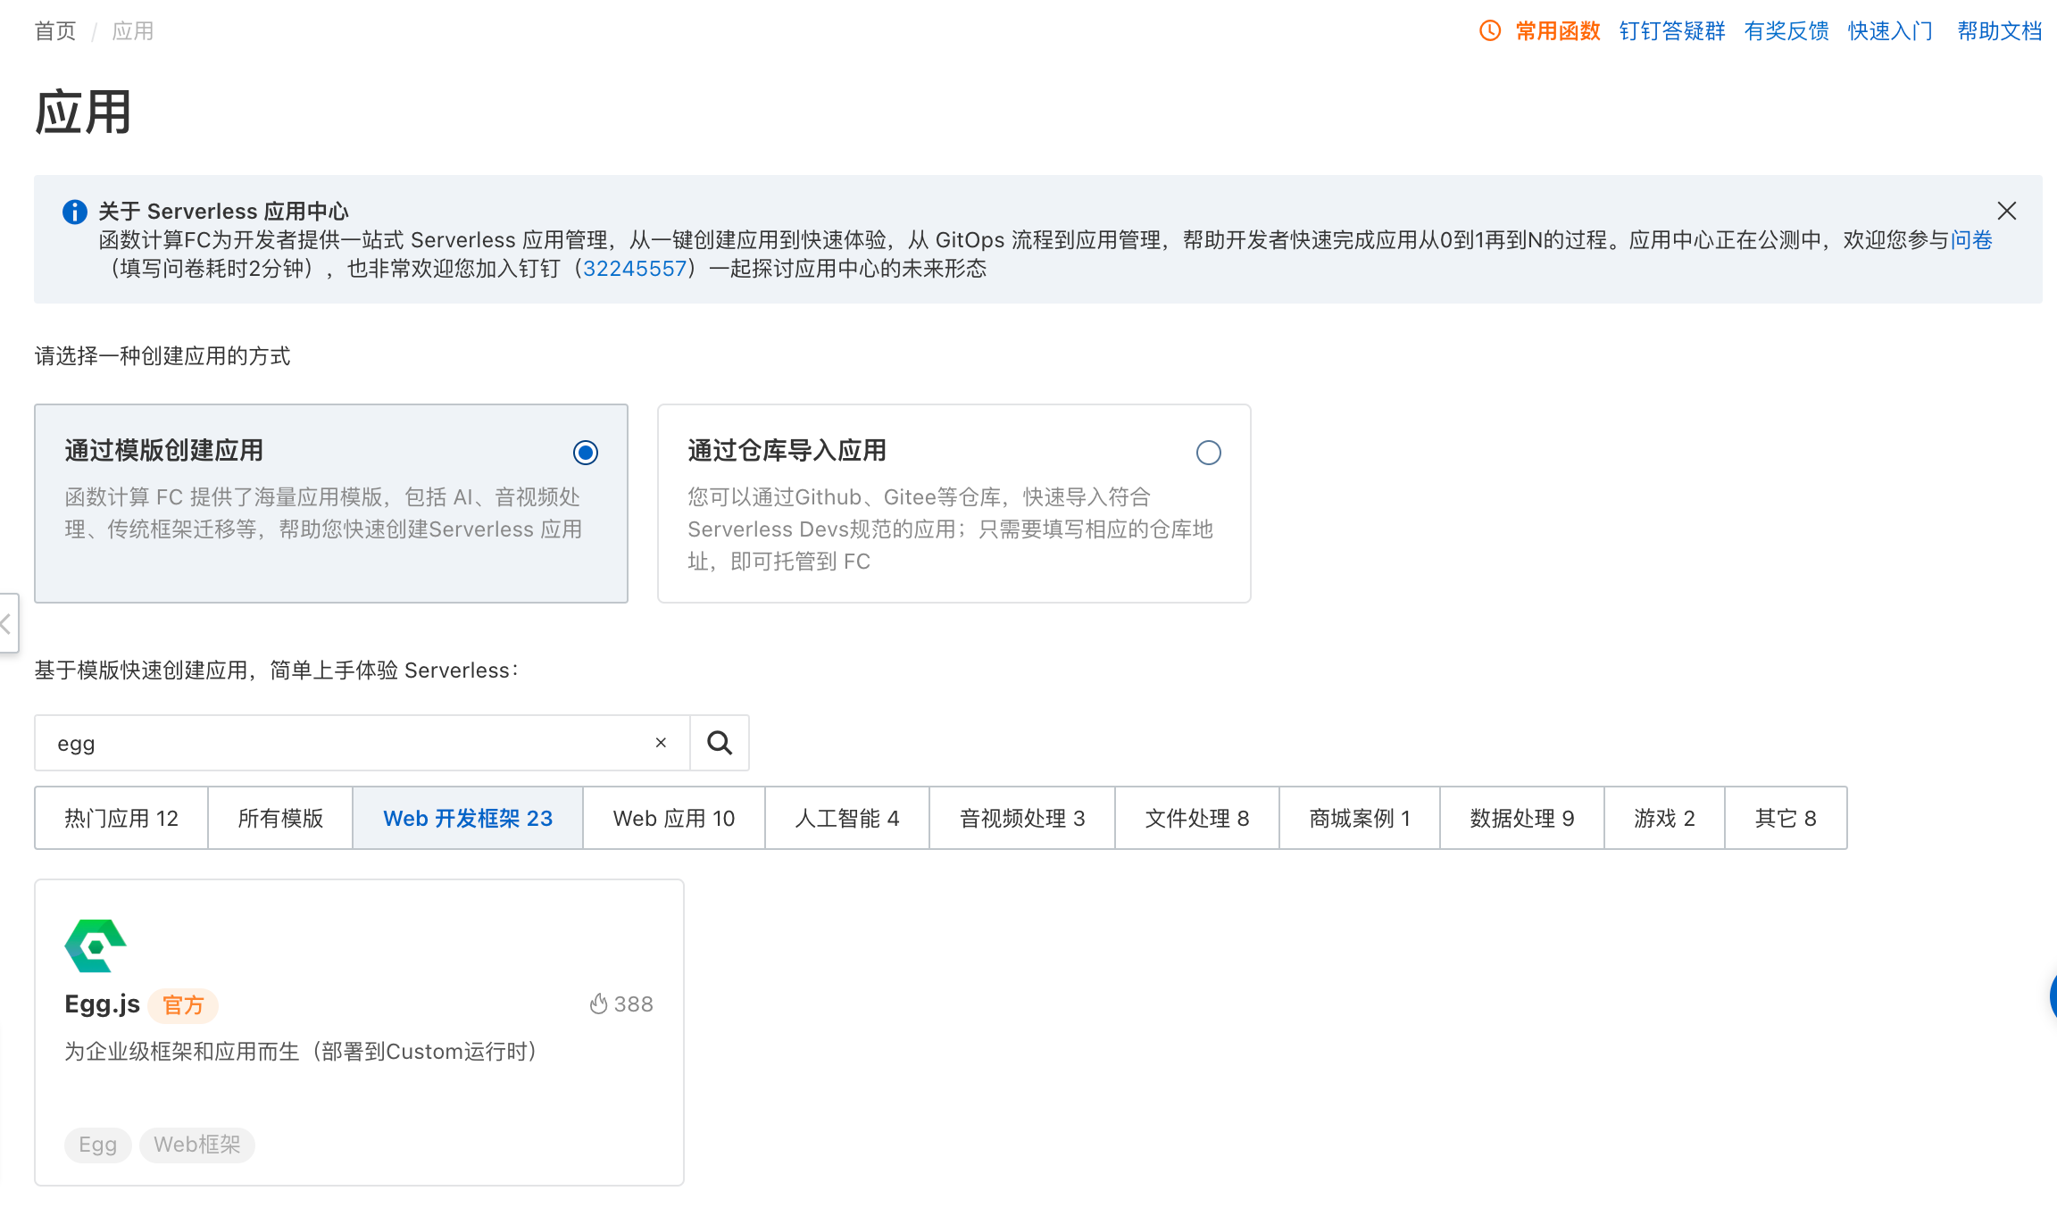
Task: Open the 热门应用 12 tab
Action: [121, 818]
